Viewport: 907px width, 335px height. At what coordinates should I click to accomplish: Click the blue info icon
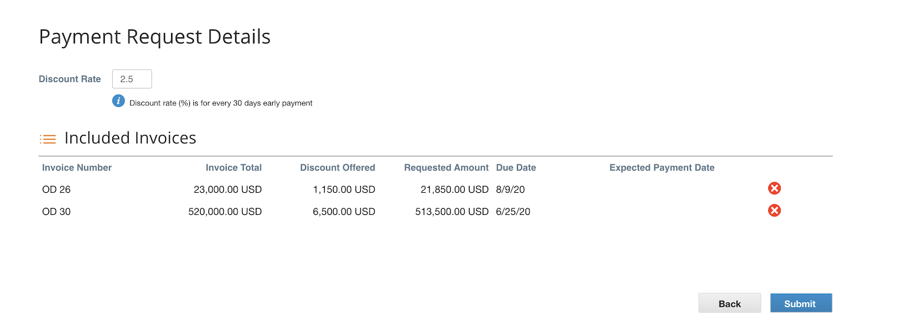click(x=118, y=101)
